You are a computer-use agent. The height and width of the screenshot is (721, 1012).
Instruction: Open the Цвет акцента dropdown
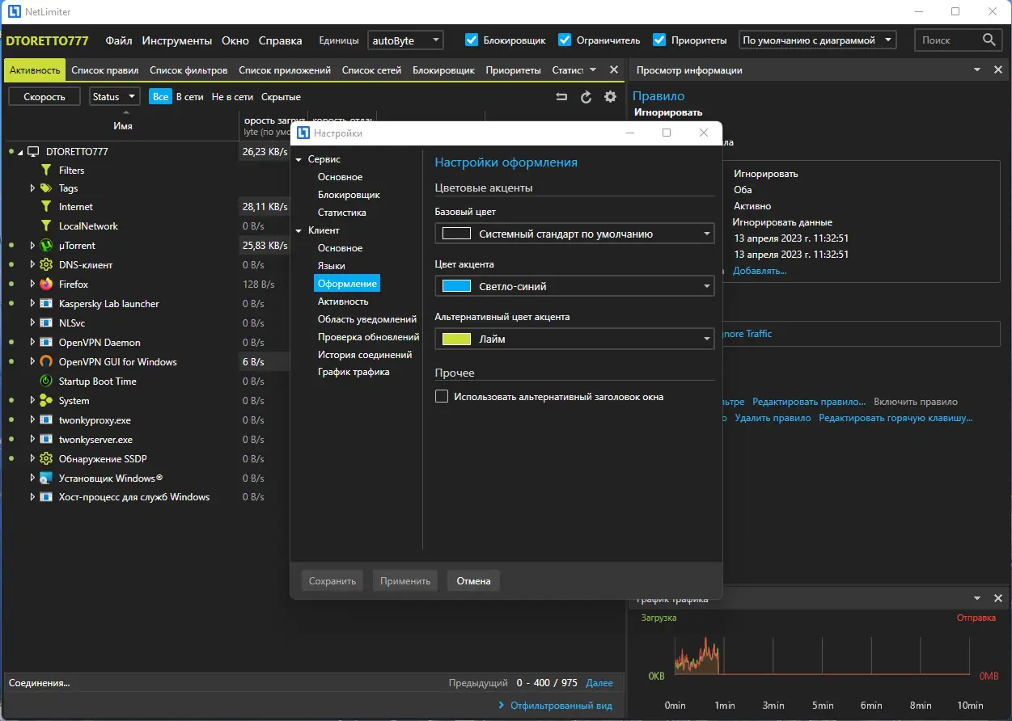[574, 286]
